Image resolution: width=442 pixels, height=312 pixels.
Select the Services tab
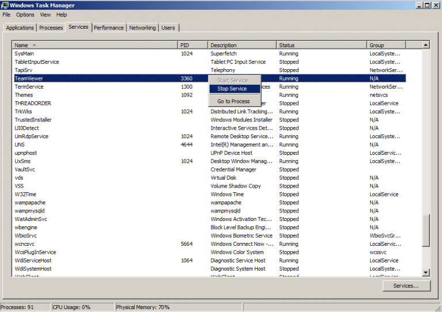click(x=78, y=27)
